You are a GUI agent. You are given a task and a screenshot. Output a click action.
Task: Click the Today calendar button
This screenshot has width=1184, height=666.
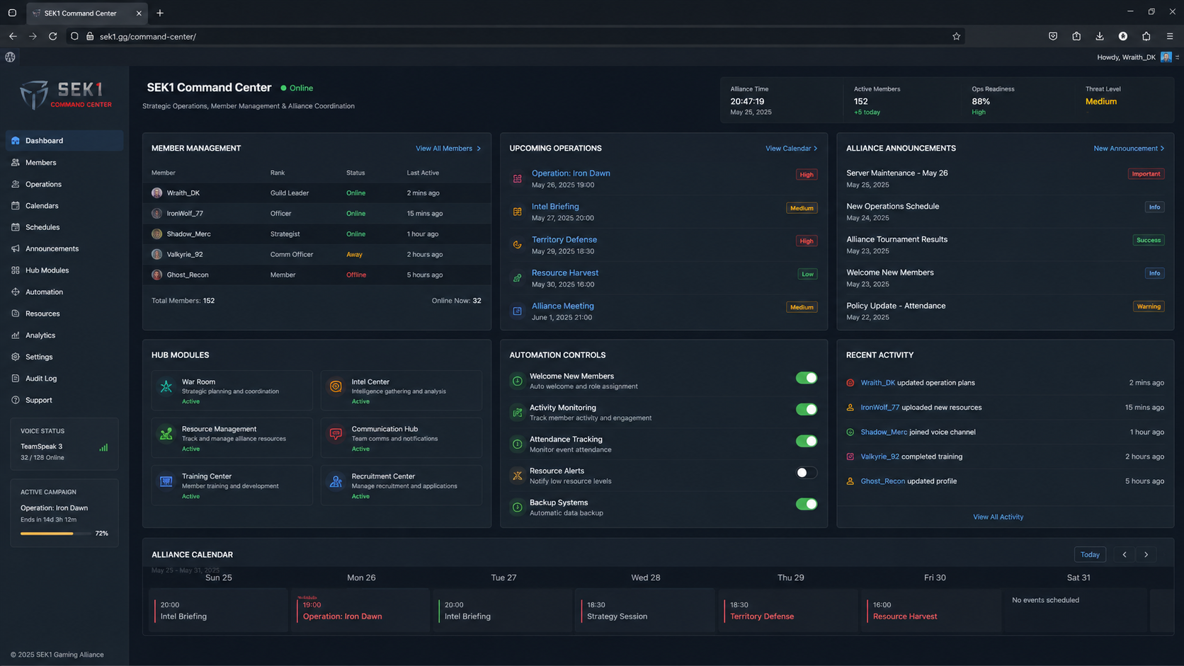[x=1090, y=555]
